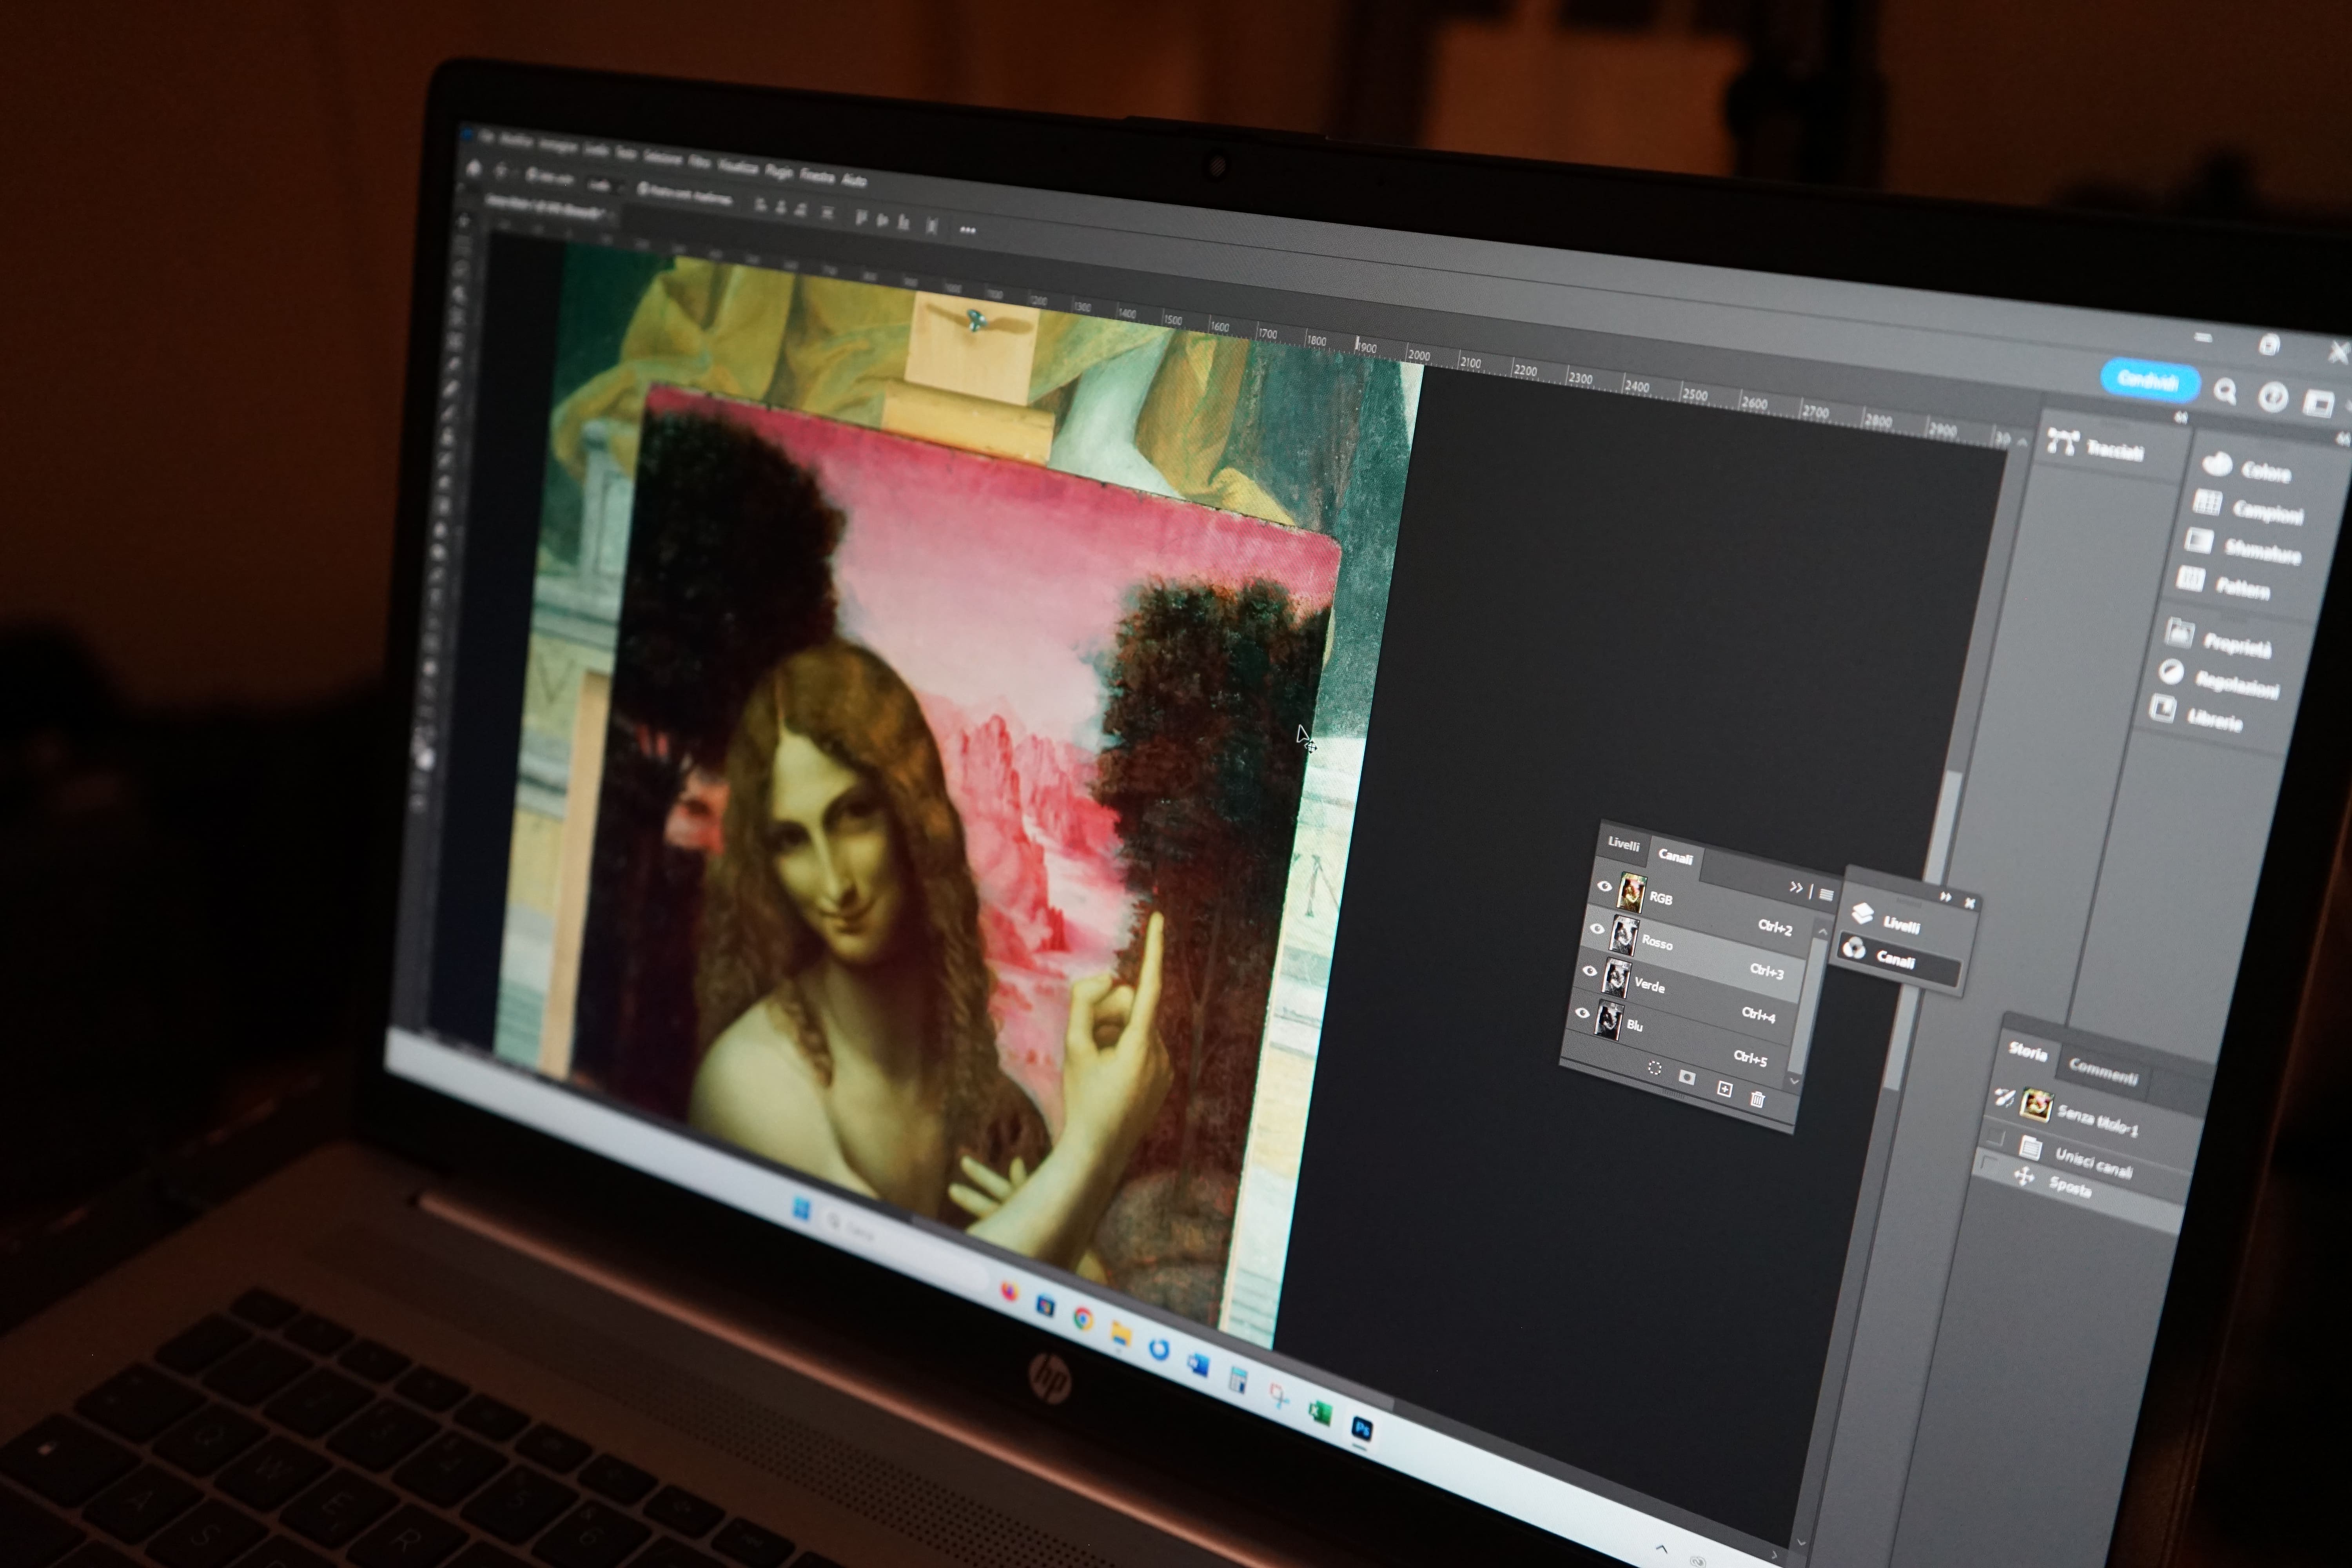Expand the small Livelli/Canali icon panel
This screenshot has height=1568, width=2352.
pyautogui.click(x=1945, y=897)
